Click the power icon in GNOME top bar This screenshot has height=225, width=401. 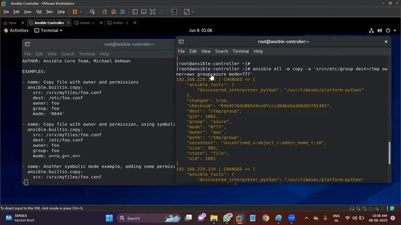388,31
